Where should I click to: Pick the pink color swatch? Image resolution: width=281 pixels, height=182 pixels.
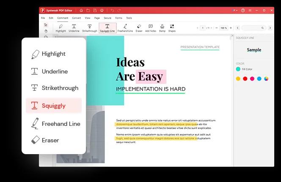click(x=252, y=79)
